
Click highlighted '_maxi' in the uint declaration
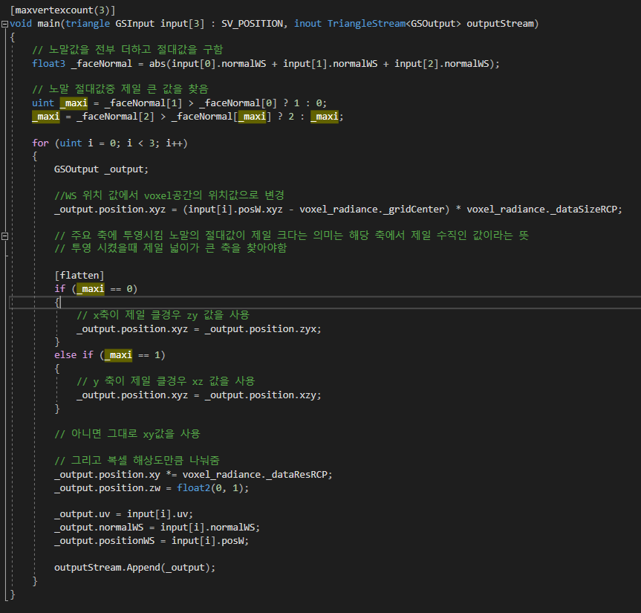[74, 103]
